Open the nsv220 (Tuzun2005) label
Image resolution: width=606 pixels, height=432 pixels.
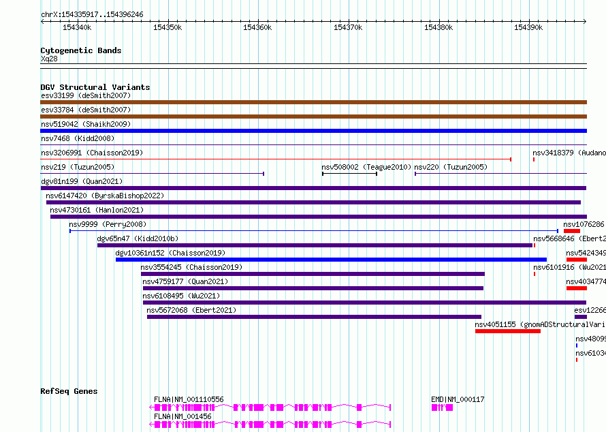click(x=451, y=167)
